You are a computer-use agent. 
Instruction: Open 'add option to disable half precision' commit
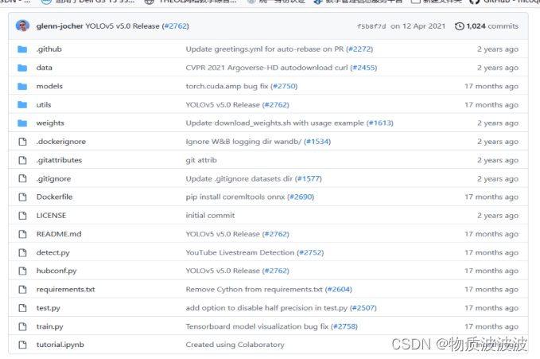(266, 308)
